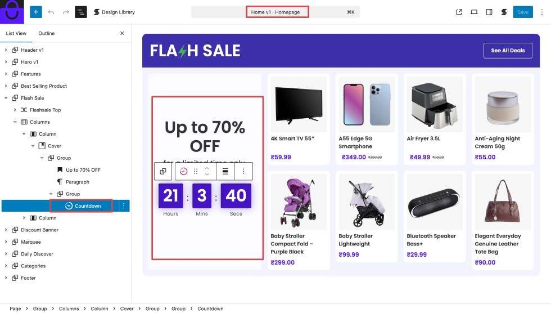Open the editor options three-dot menu
Screen dimensions: 551x313
[541, 12]
